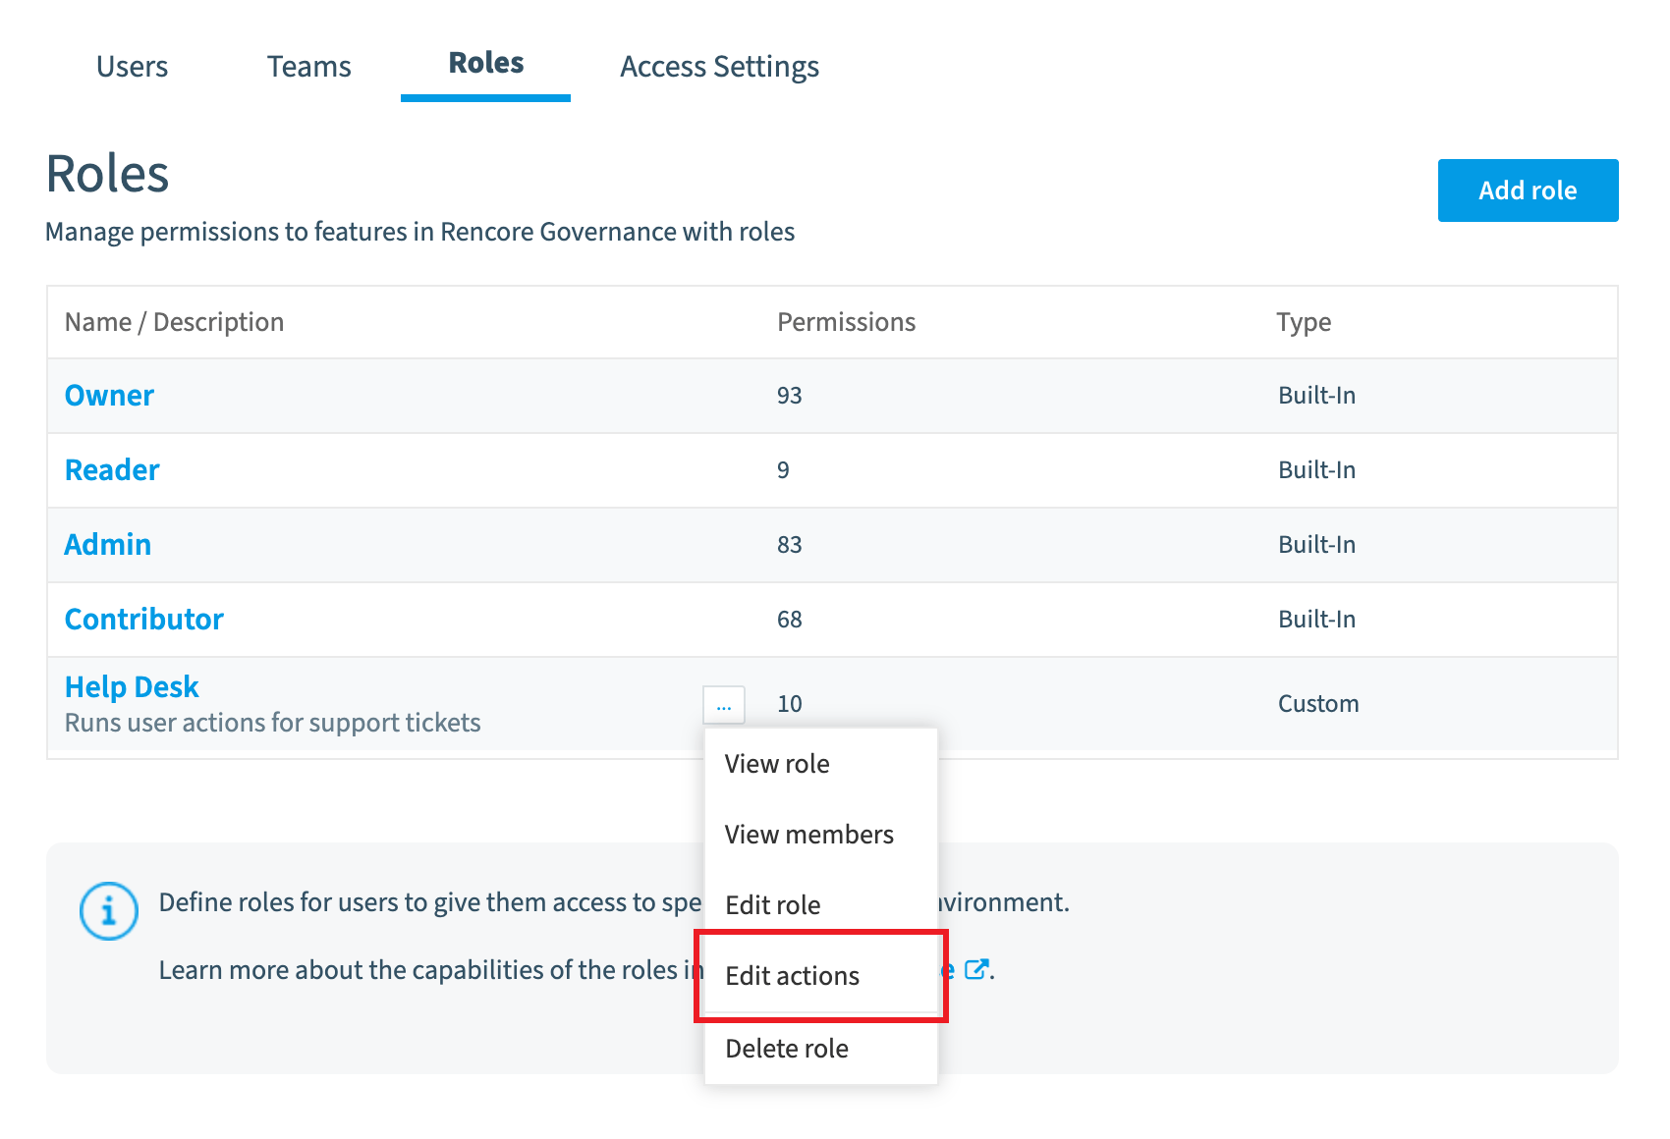Click the Name / Description column header
Viewport: 1670px width, 1139px height.
[175, 322]
